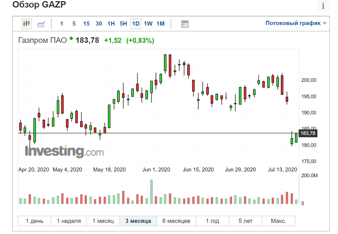Switch to the area chart icon
This screenshot has width=338, height=234.
point(41,24)
